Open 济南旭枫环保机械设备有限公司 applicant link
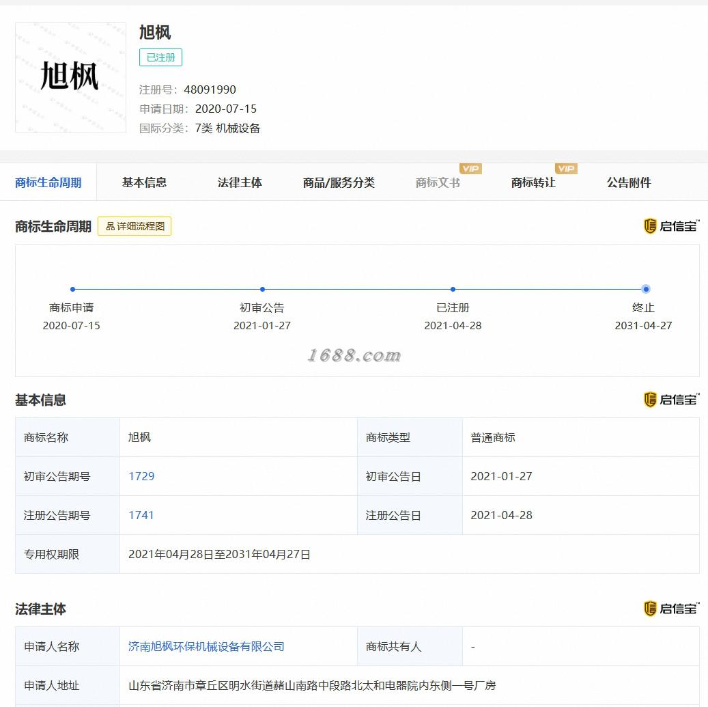The height and width of the screenshot is (707, 708). click(206, 646)
